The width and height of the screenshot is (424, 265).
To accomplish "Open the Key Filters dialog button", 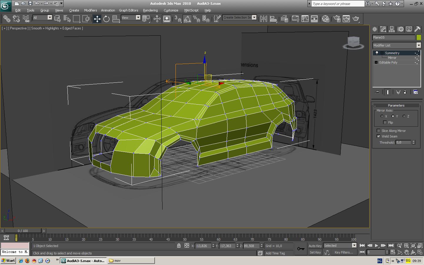I will 344,252.
